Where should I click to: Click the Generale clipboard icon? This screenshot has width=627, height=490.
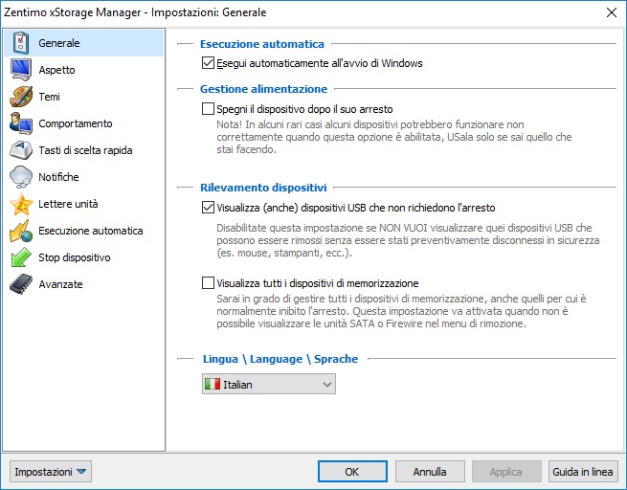[21, 43]
